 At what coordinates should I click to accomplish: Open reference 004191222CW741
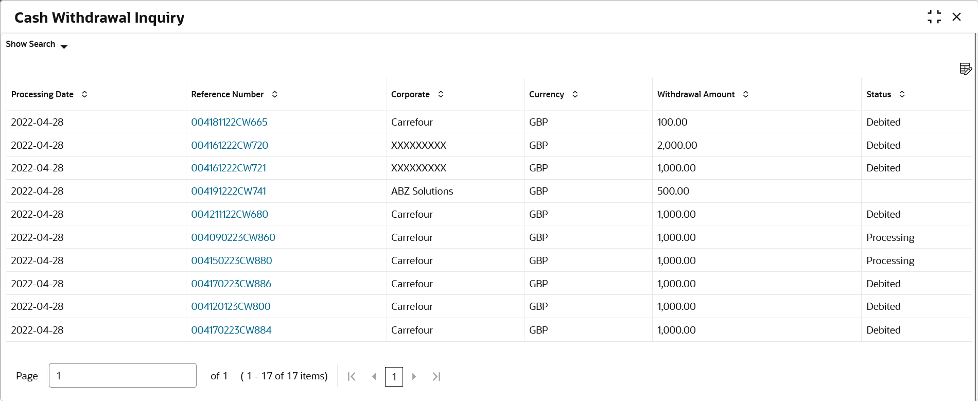click(x=229, y=191)
